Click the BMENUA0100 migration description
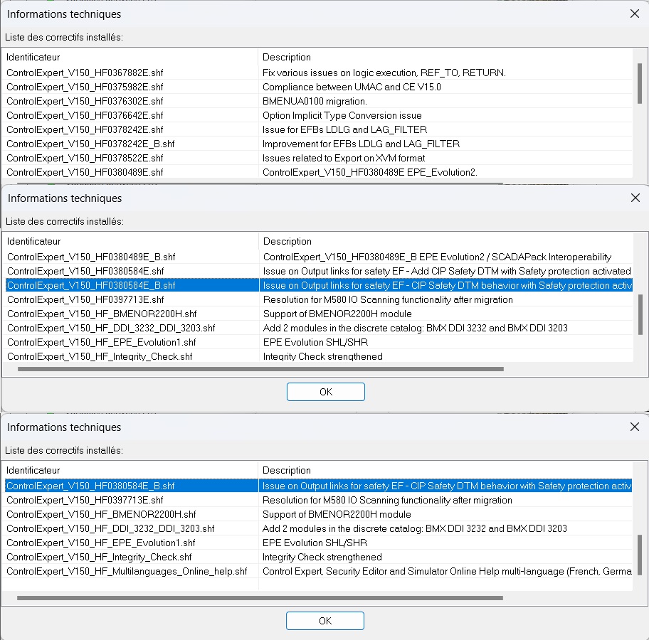This screenshot has width=649, height=640. [315, 101]
